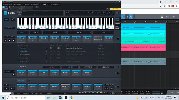Toggle VOICE GROUPING option
179x100 pixels.
tap(103, 12)
